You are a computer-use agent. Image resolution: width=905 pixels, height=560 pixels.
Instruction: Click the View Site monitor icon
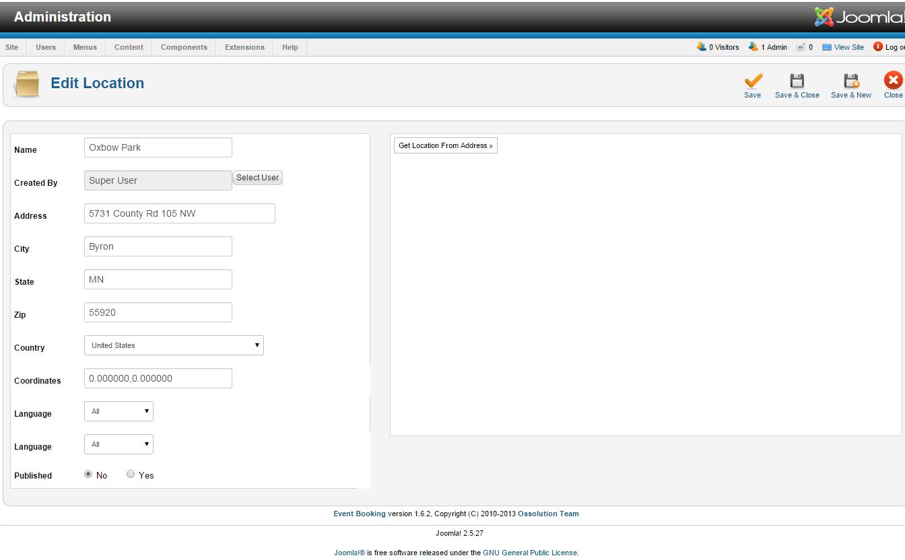[x=827, y=47]
